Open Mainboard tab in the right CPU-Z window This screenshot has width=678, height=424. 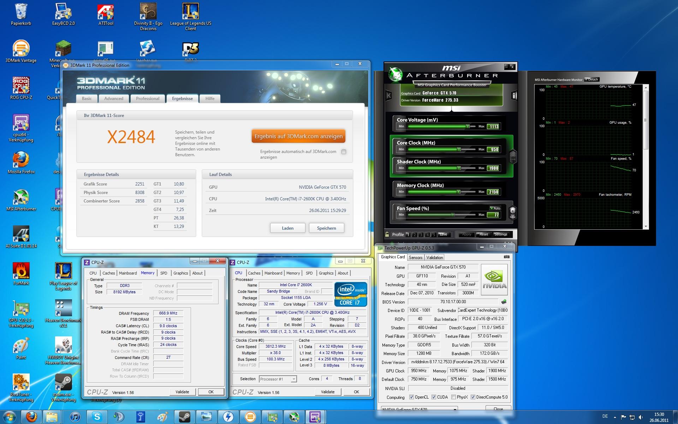tap(273, 273)
